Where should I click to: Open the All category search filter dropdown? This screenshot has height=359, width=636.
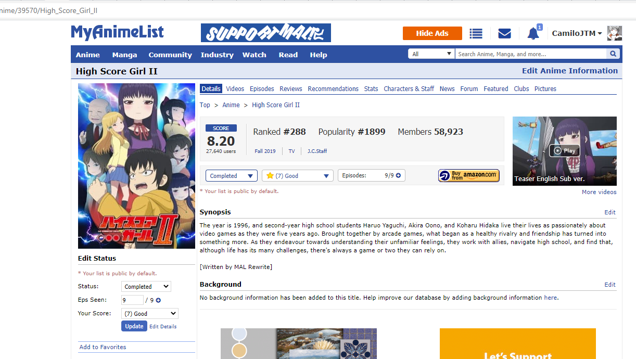432,54
